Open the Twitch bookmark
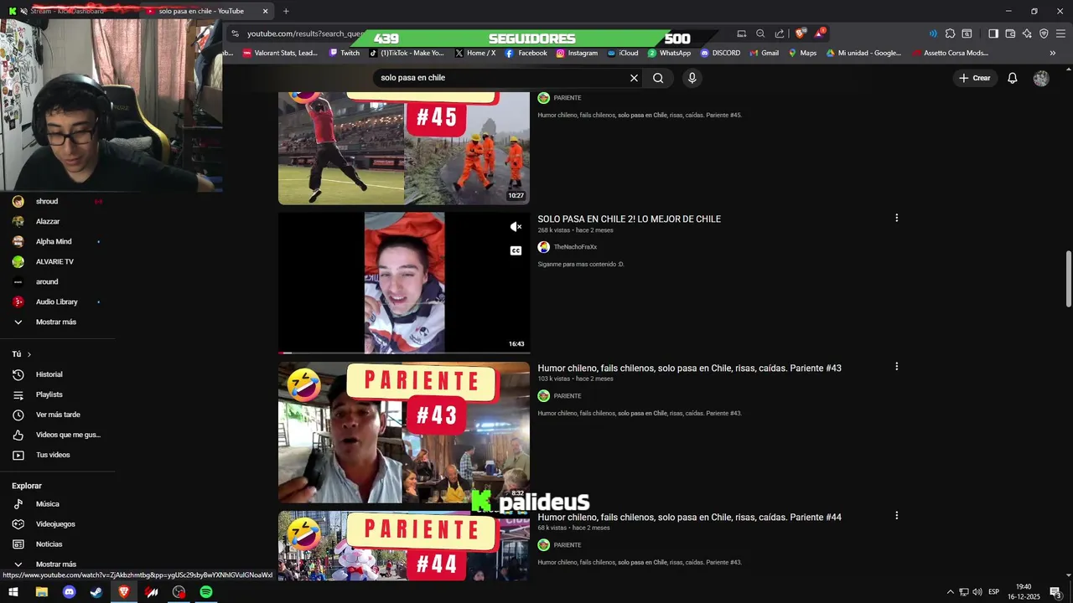1073x603 pixels. (345, 53)
